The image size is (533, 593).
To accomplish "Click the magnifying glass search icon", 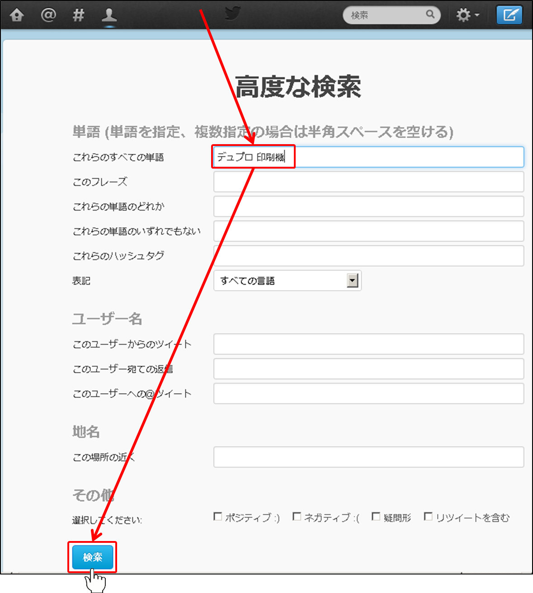I will coord(430,14).
